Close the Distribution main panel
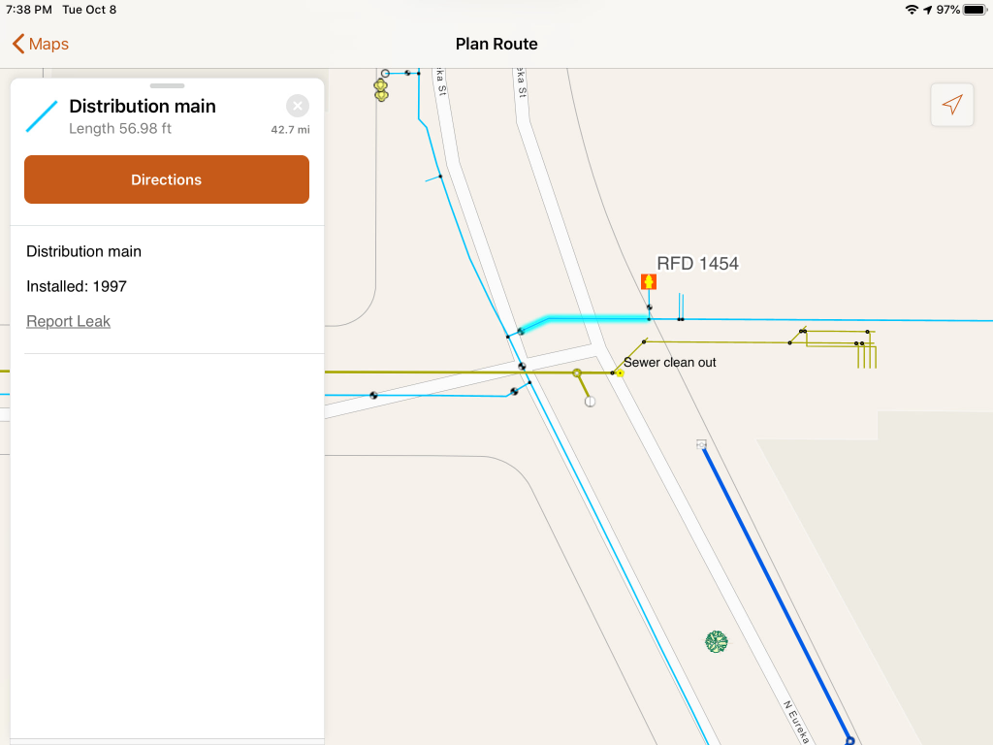 pyautogui.click(x=298, y=106)
